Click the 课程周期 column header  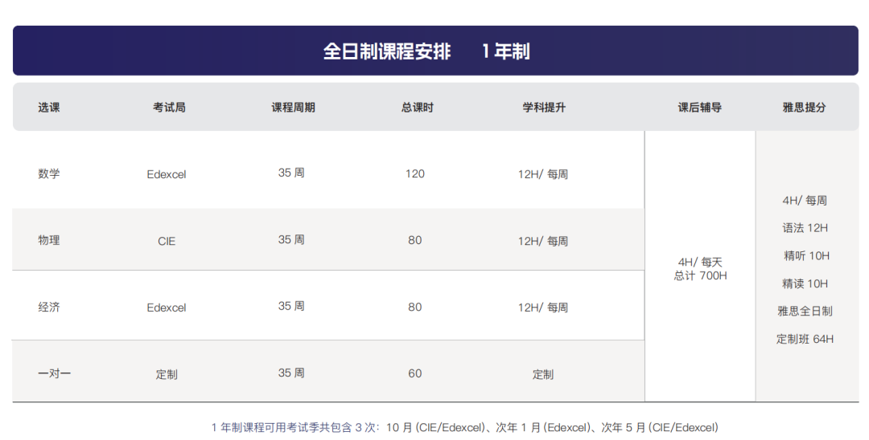click(293, 108)
